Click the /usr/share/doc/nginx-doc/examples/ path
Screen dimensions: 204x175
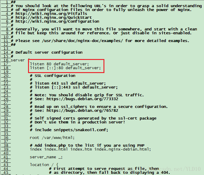pos(82,41)
